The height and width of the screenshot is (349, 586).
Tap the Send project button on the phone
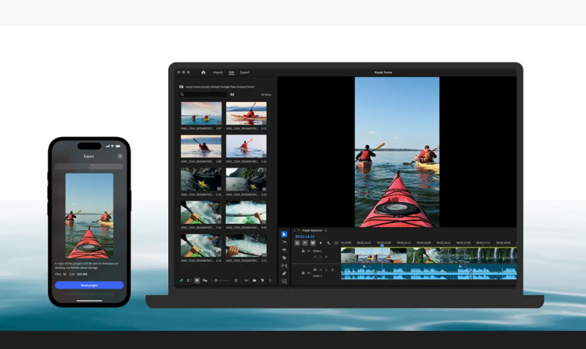pyautogui.click(x=89, y=285)
